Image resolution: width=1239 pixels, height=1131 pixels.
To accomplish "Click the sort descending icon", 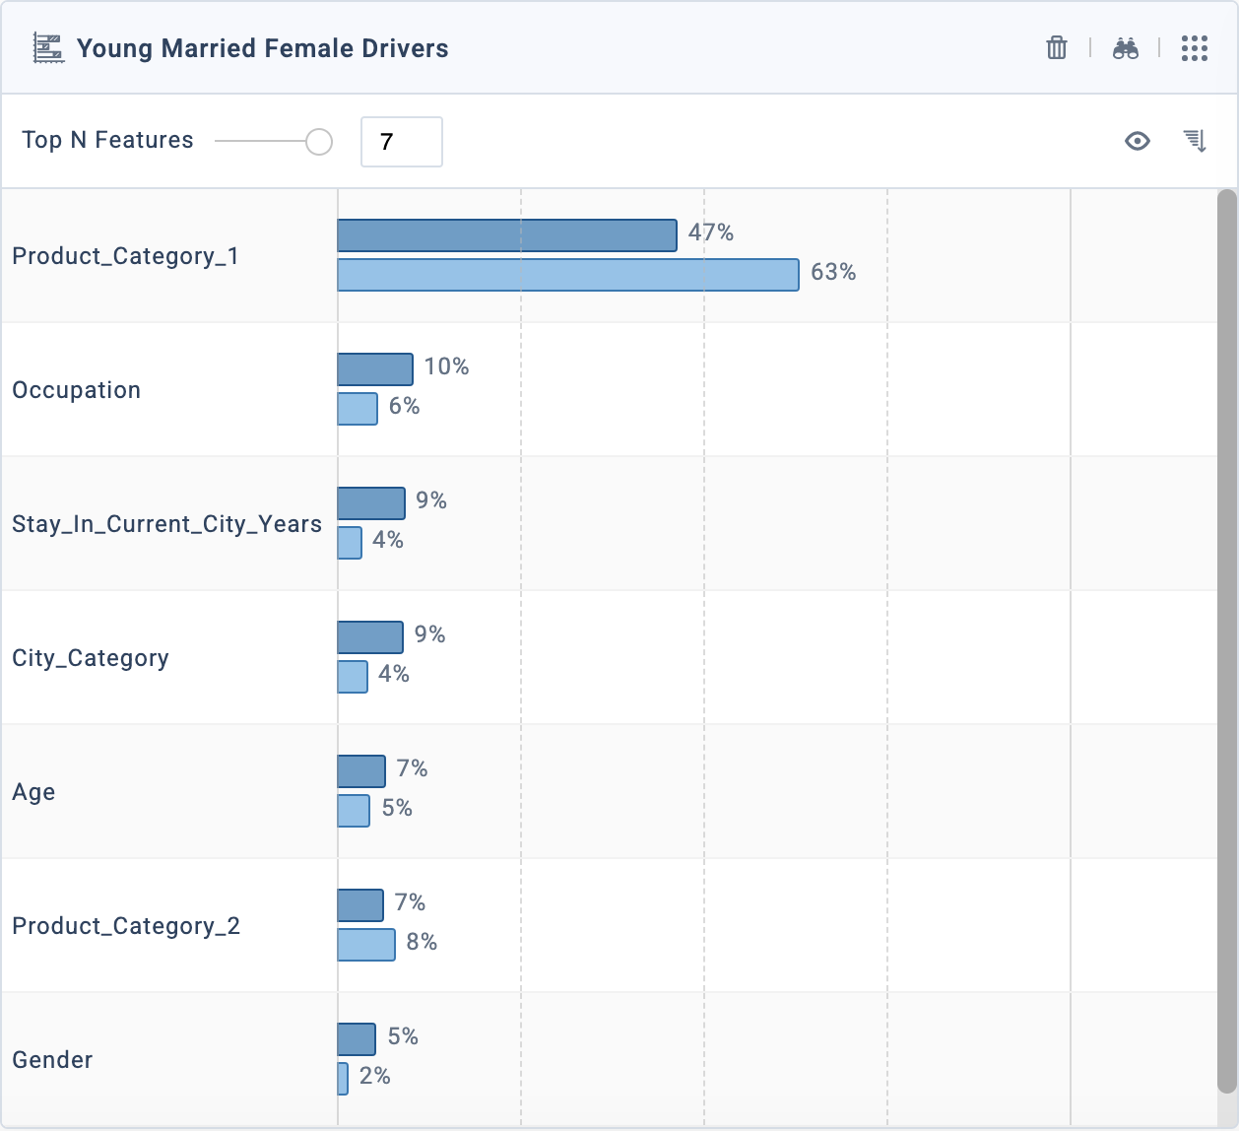I will coord(1195,141).
